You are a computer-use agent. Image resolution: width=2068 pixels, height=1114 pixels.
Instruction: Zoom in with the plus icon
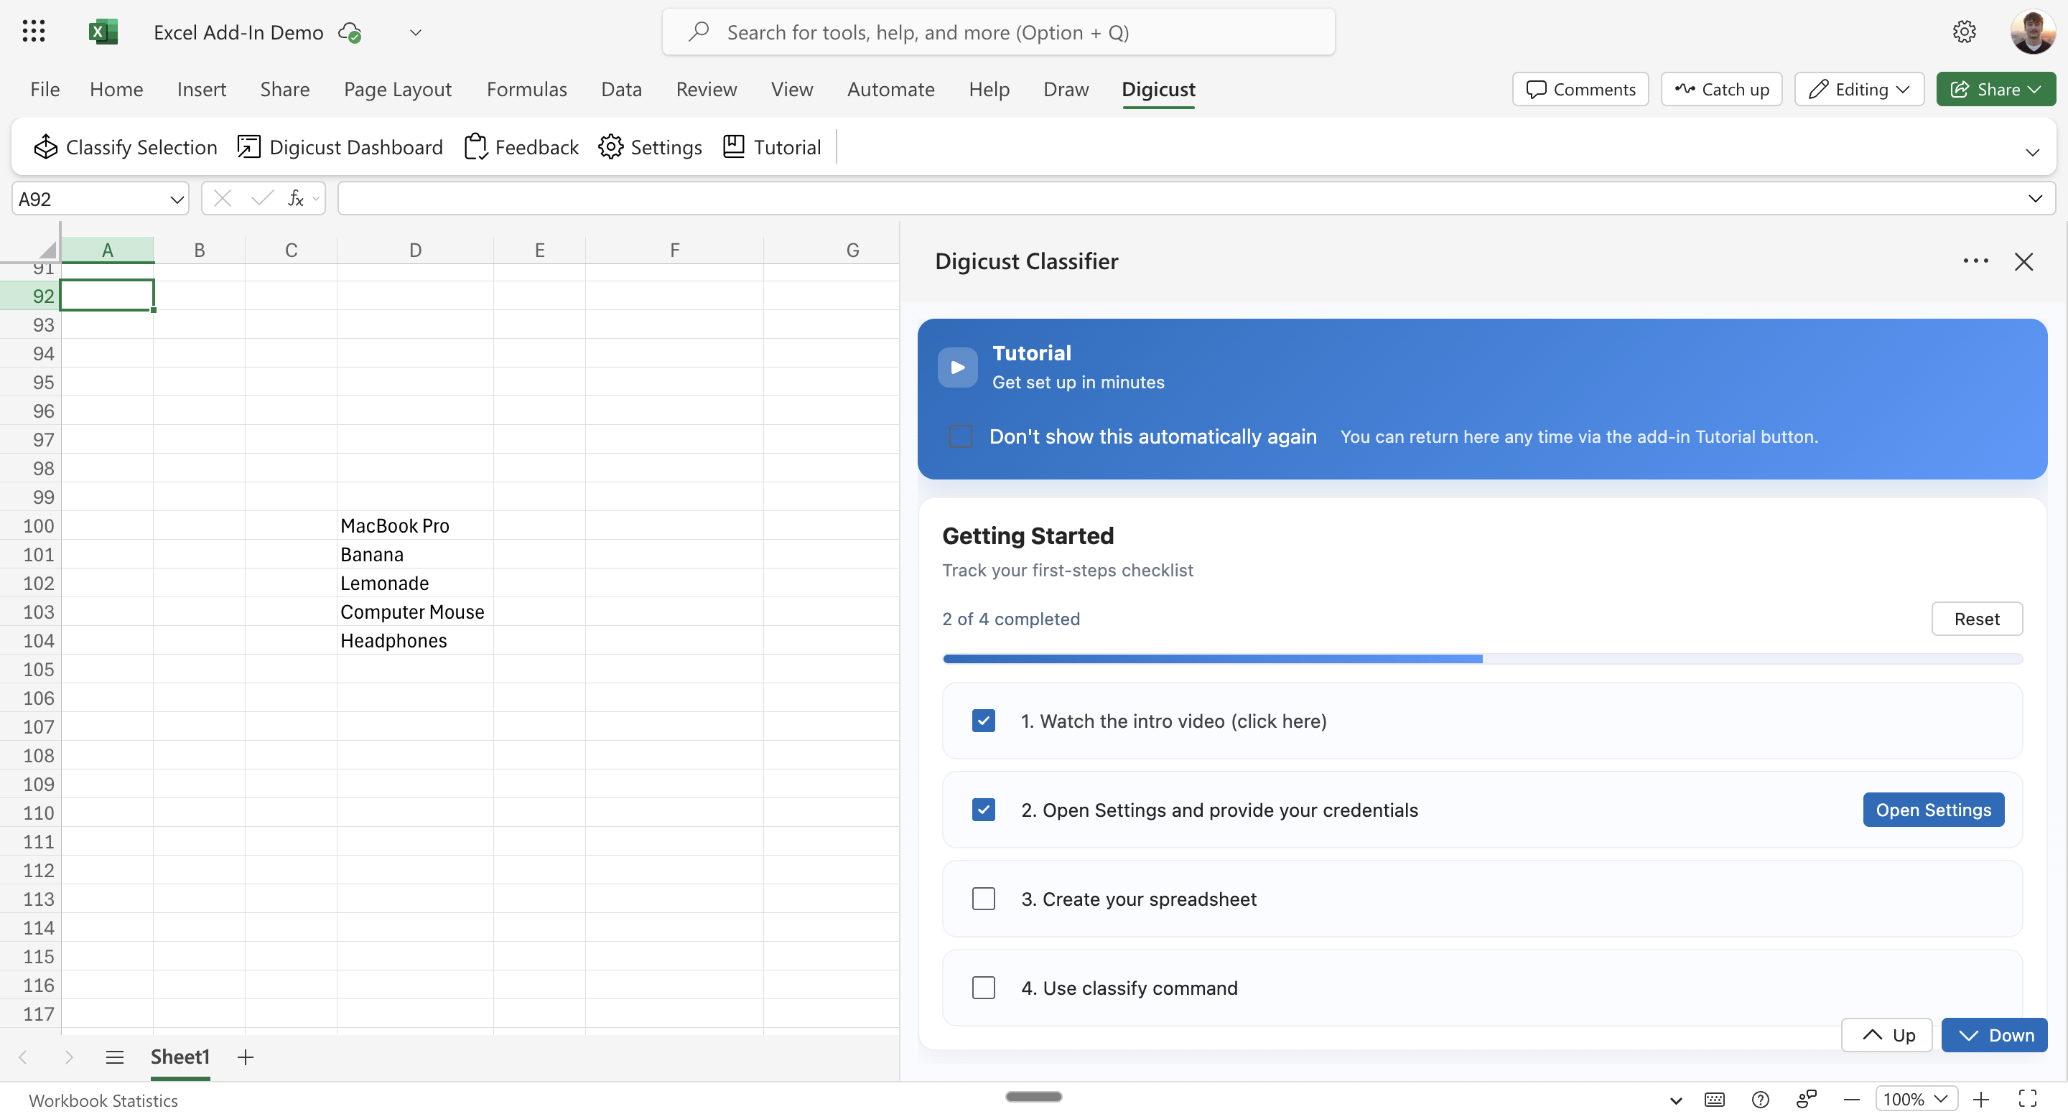[1981, 1100]
